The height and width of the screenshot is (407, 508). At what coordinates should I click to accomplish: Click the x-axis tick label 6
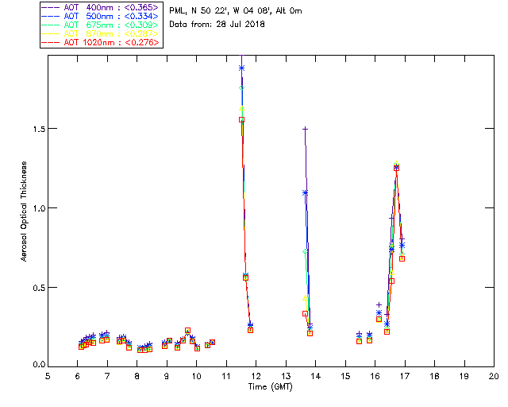78,376
